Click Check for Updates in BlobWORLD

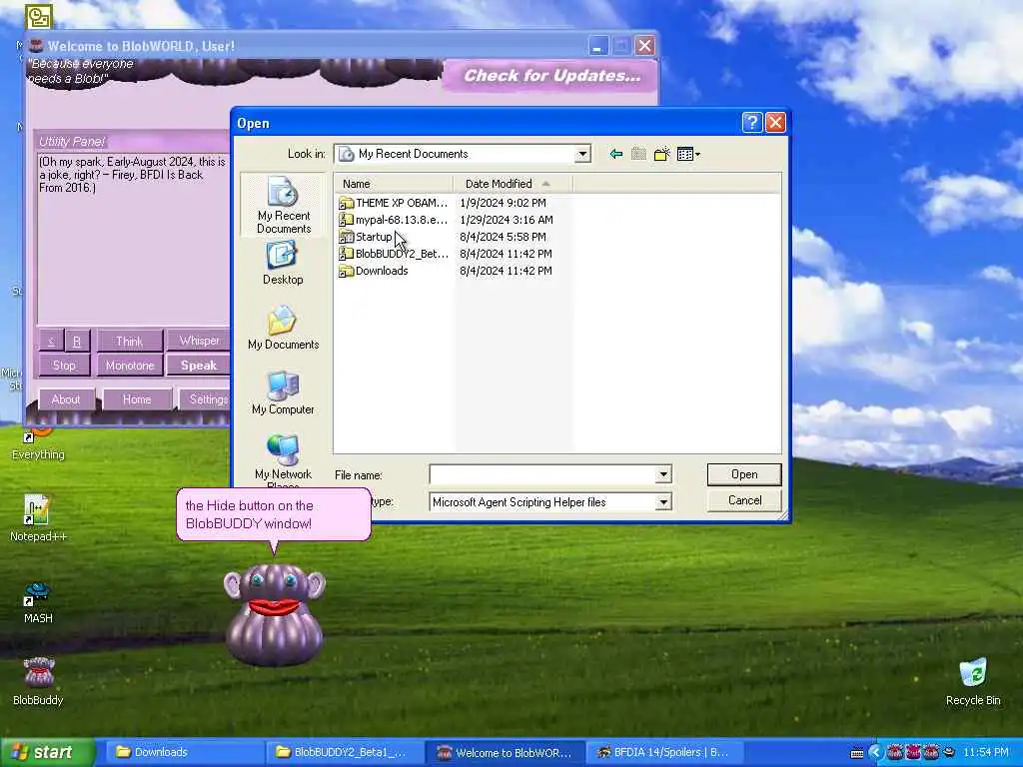[x=551, y=76]
